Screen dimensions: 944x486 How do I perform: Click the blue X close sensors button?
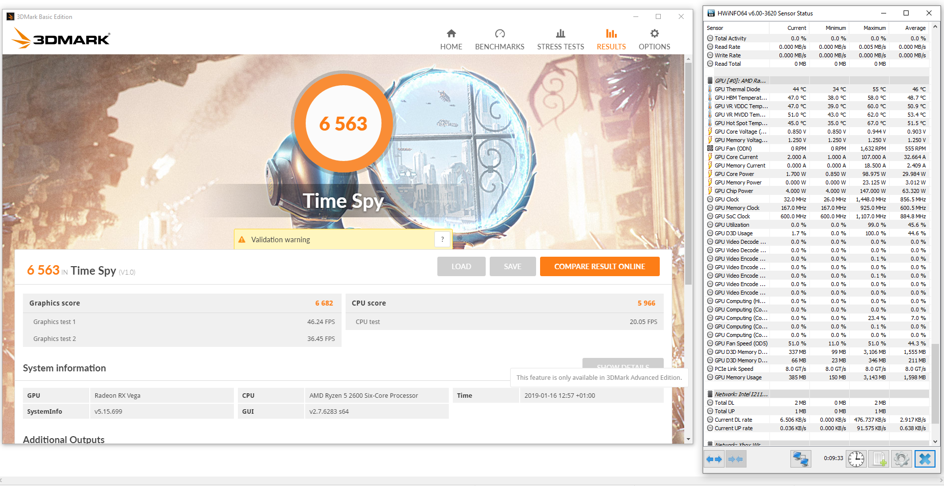pos(925,459)
